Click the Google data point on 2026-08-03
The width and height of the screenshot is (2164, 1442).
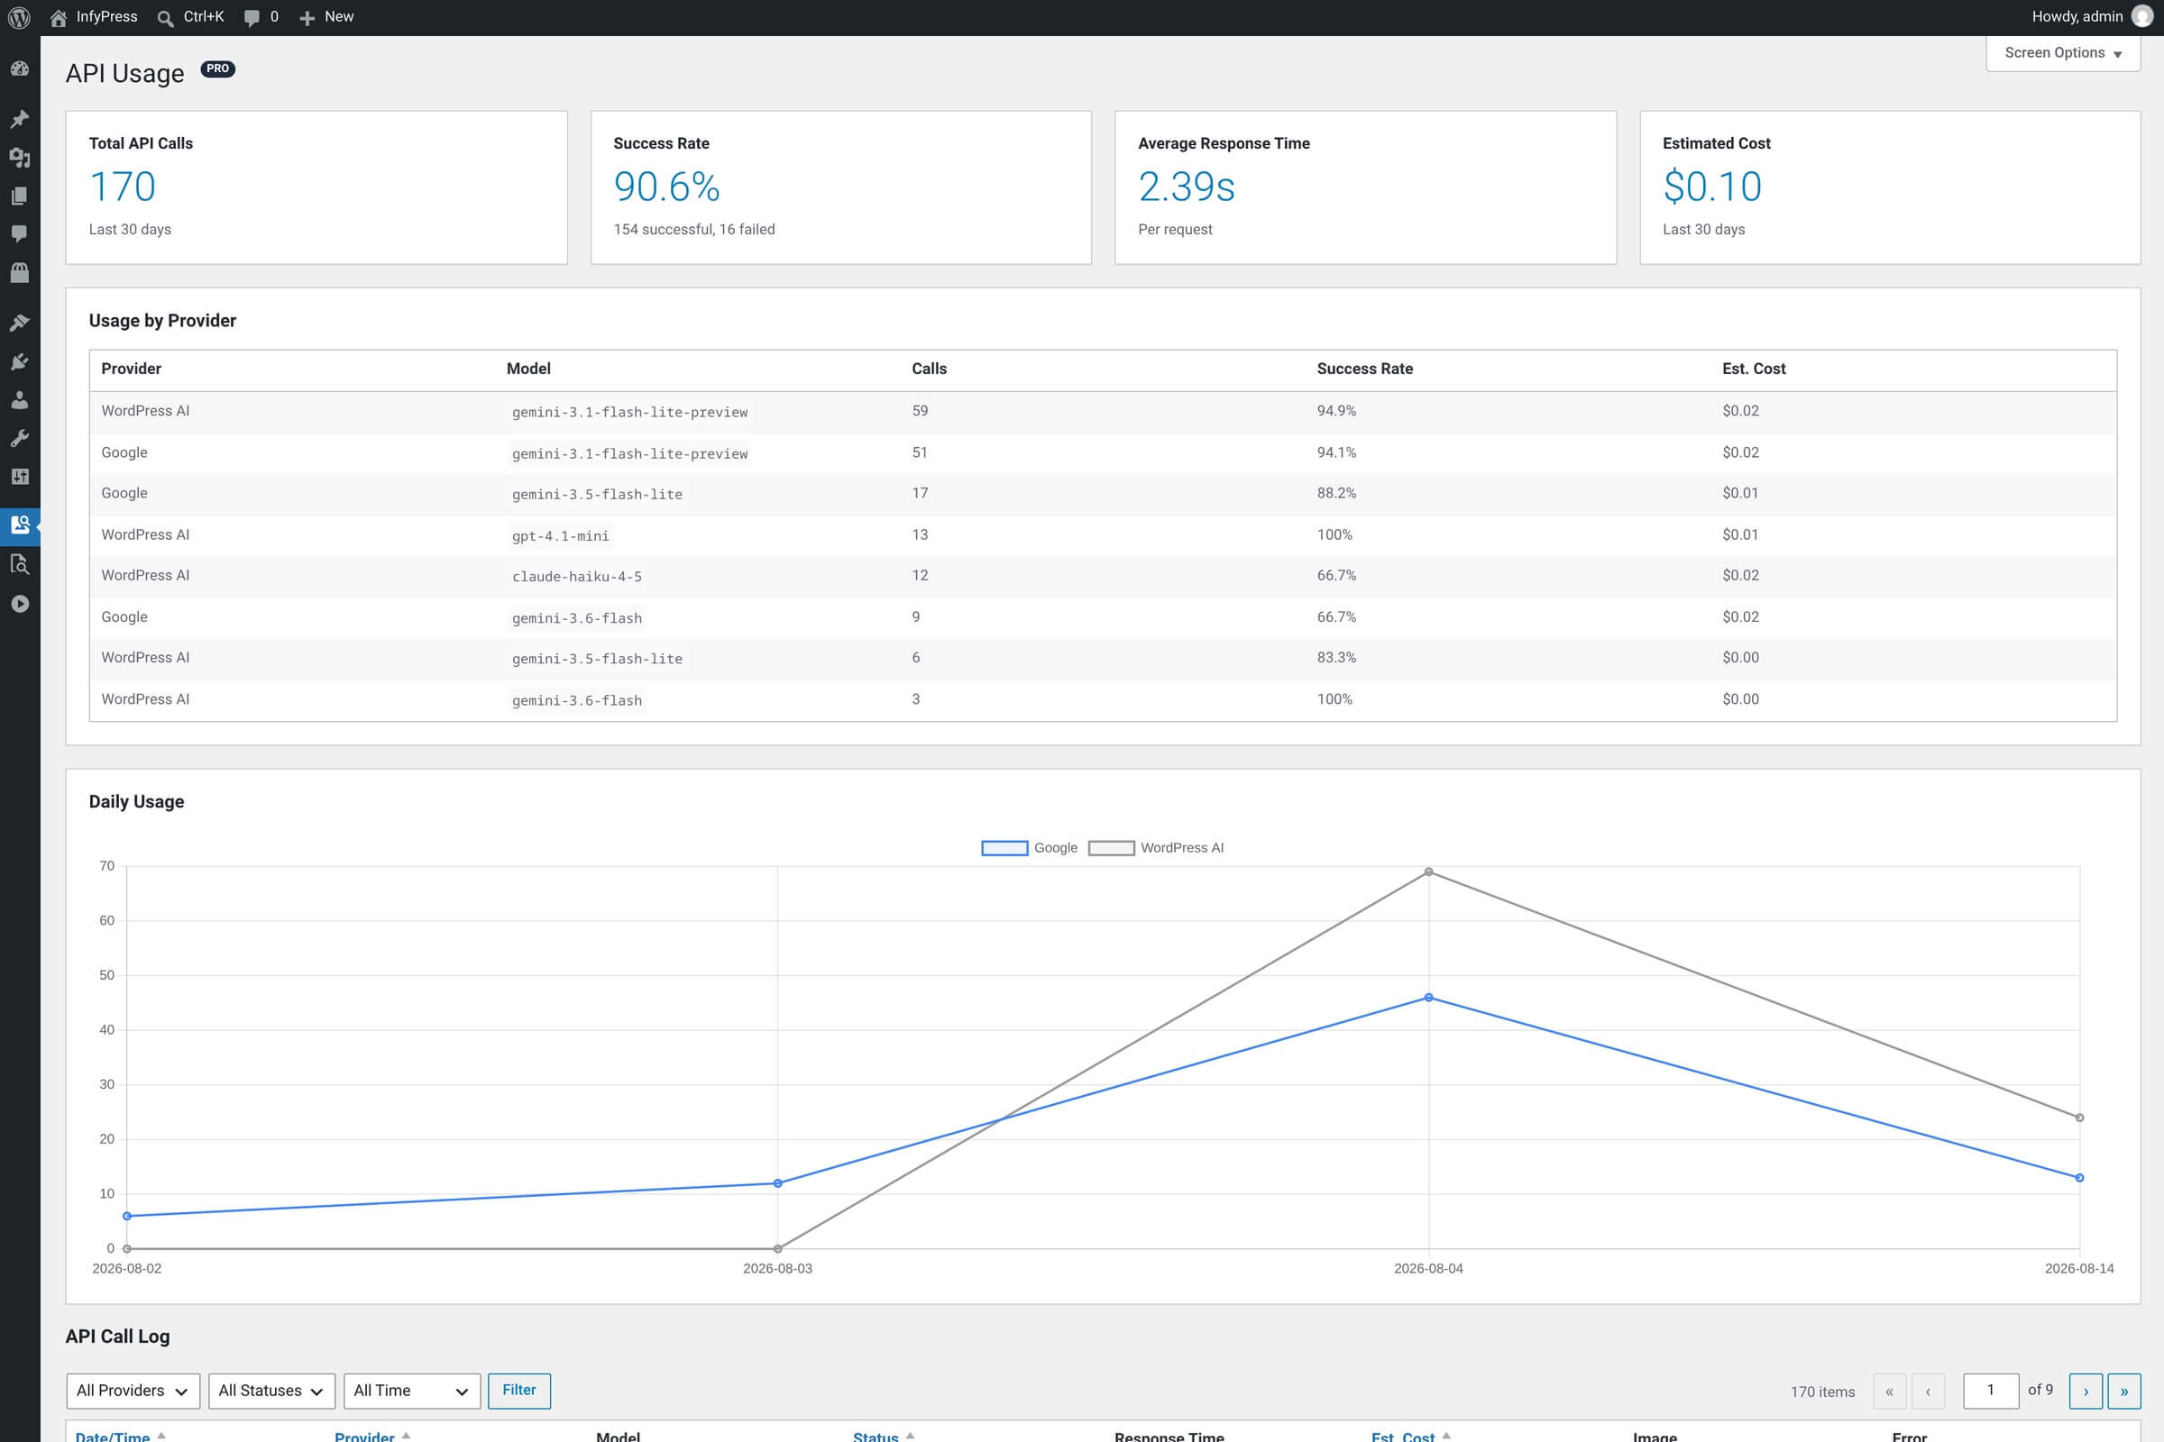click(x=777, y=1183)
